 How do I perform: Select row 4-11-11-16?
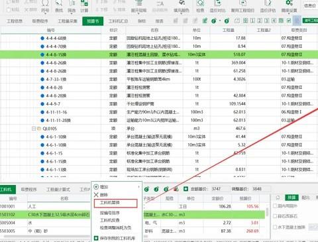pyautogui.click(x=159, y=112)
